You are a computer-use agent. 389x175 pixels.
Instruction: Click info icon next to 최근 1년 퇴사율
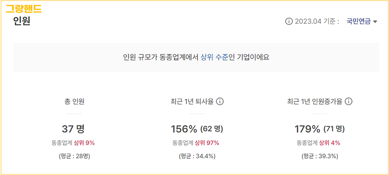[220, 102]
